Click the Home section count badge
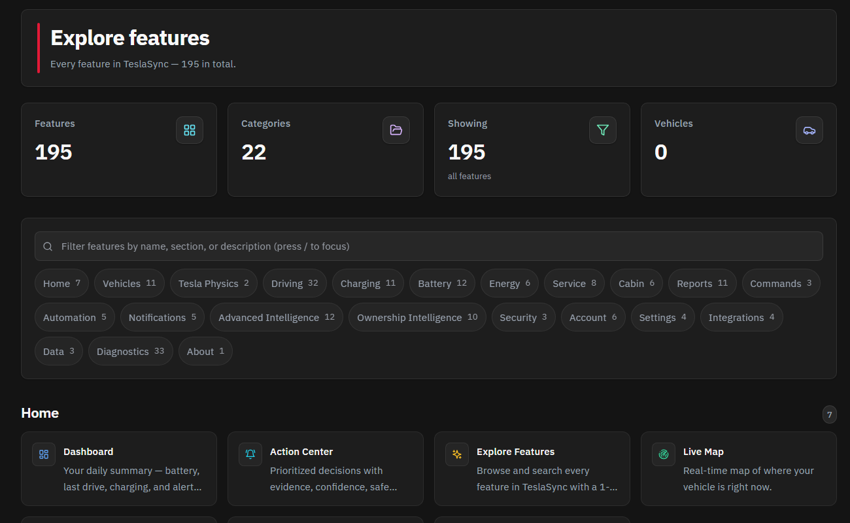 tap(830, 414)
